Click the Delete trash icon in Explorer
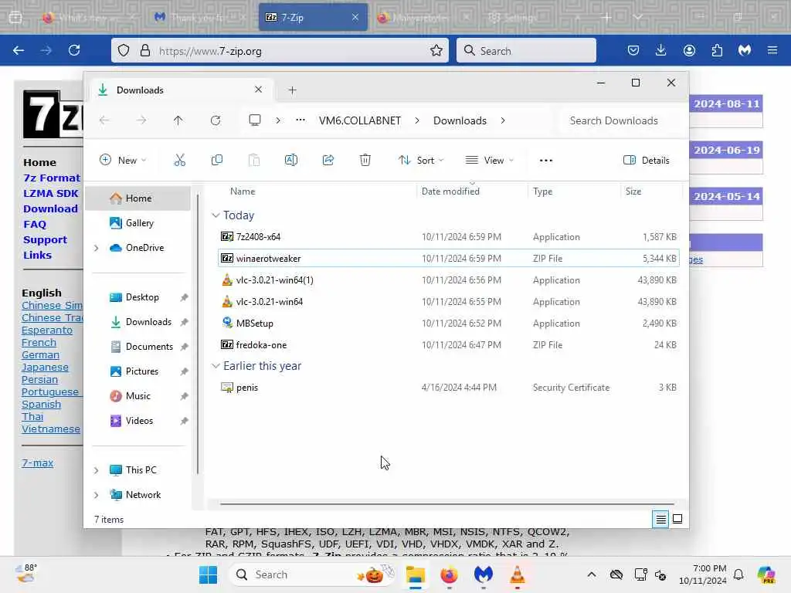 point(365,161)
